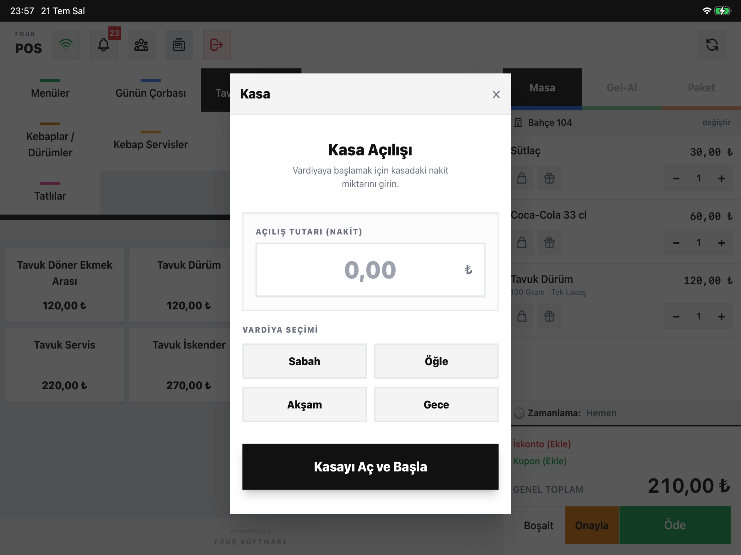Click gift icon for Sütlaç

[x=550, y=178]
